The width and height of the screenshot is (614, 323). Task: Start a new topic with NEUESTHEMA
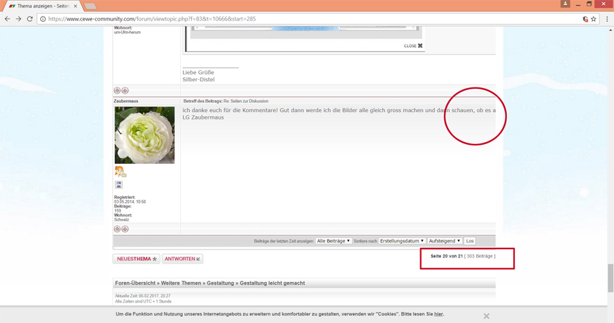pyautogui.click(x=136, y=259)
